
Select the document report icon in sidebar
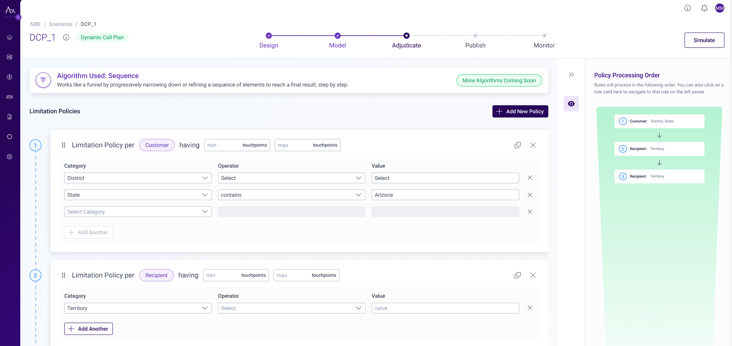pyautogui.click(x=10, y=117)
